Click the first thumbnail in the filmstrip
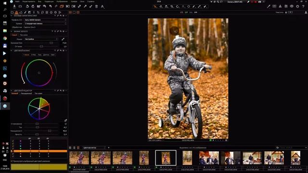This screenshot has height=173, width=308. click(79, 158)
